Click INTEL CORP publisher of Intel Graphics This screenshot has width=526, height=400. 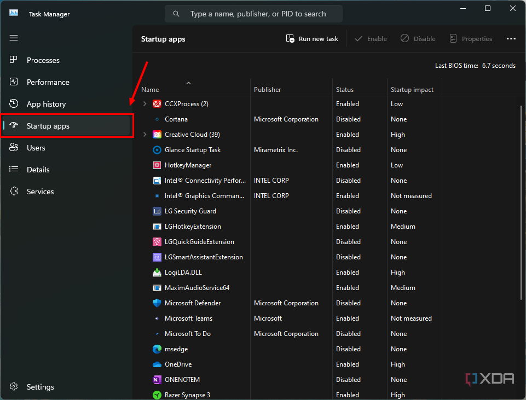[x=271, y=196]
